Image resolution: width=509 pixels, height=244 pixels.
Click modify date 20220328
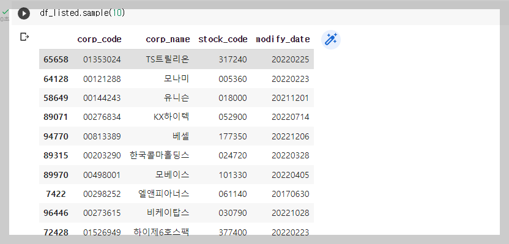(x=291, y=155)
